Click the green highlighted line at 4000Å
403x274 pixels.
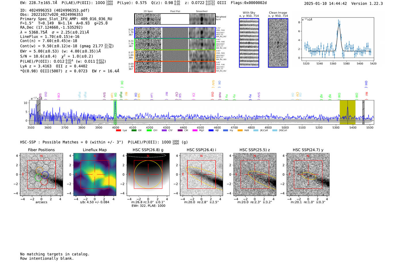tap(115, 112)
